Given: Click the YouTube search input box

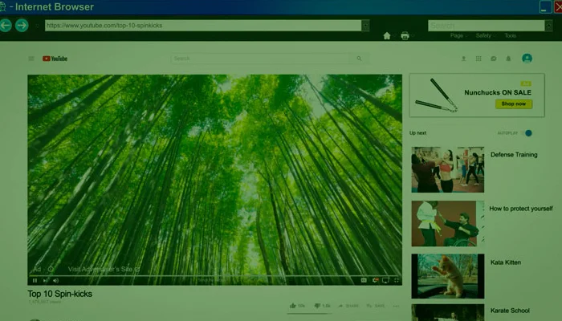Looking at the screenshot, I should point(261,59).
